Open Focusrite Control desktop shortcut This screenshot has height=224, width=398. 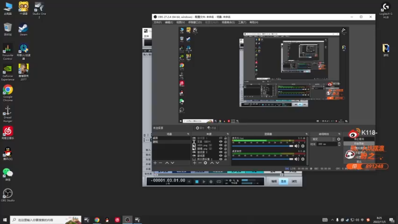click(x=7, y=52)
